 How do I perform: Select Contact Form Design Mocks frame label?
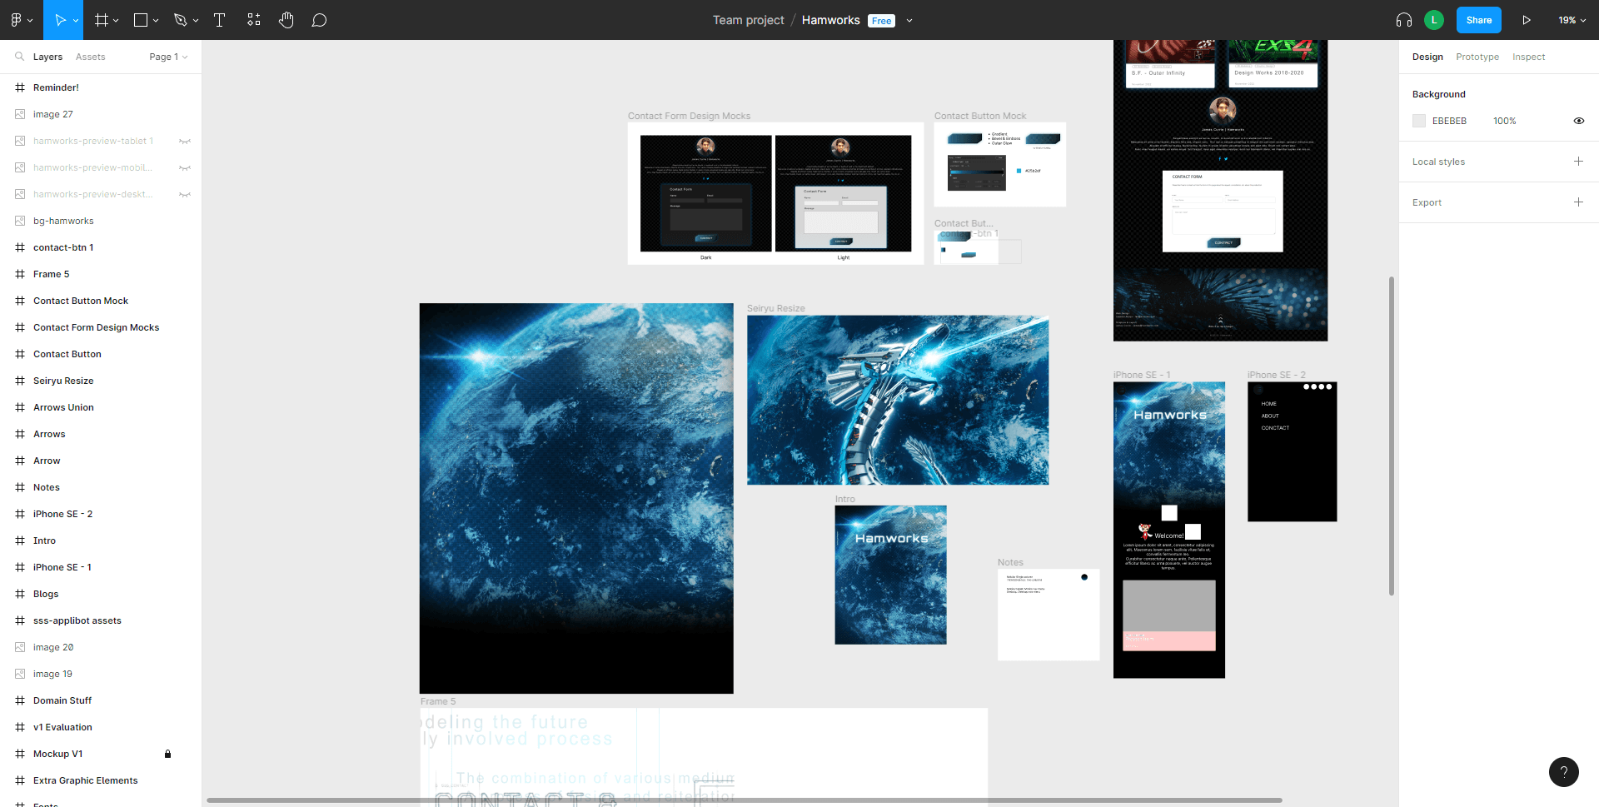689,116
